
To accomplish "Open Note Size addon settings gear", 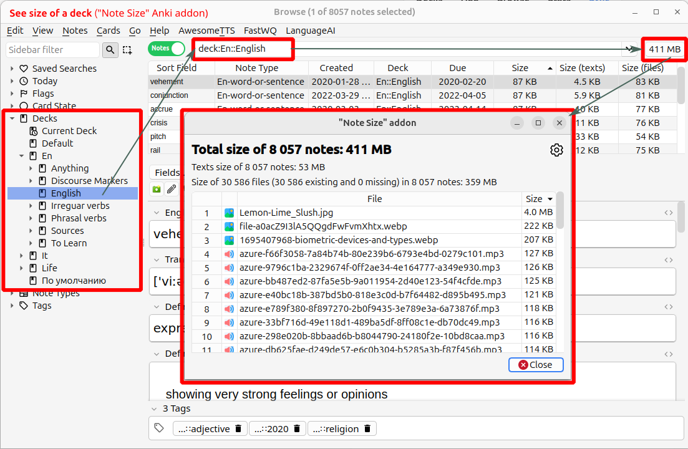I will pos(556,150).
